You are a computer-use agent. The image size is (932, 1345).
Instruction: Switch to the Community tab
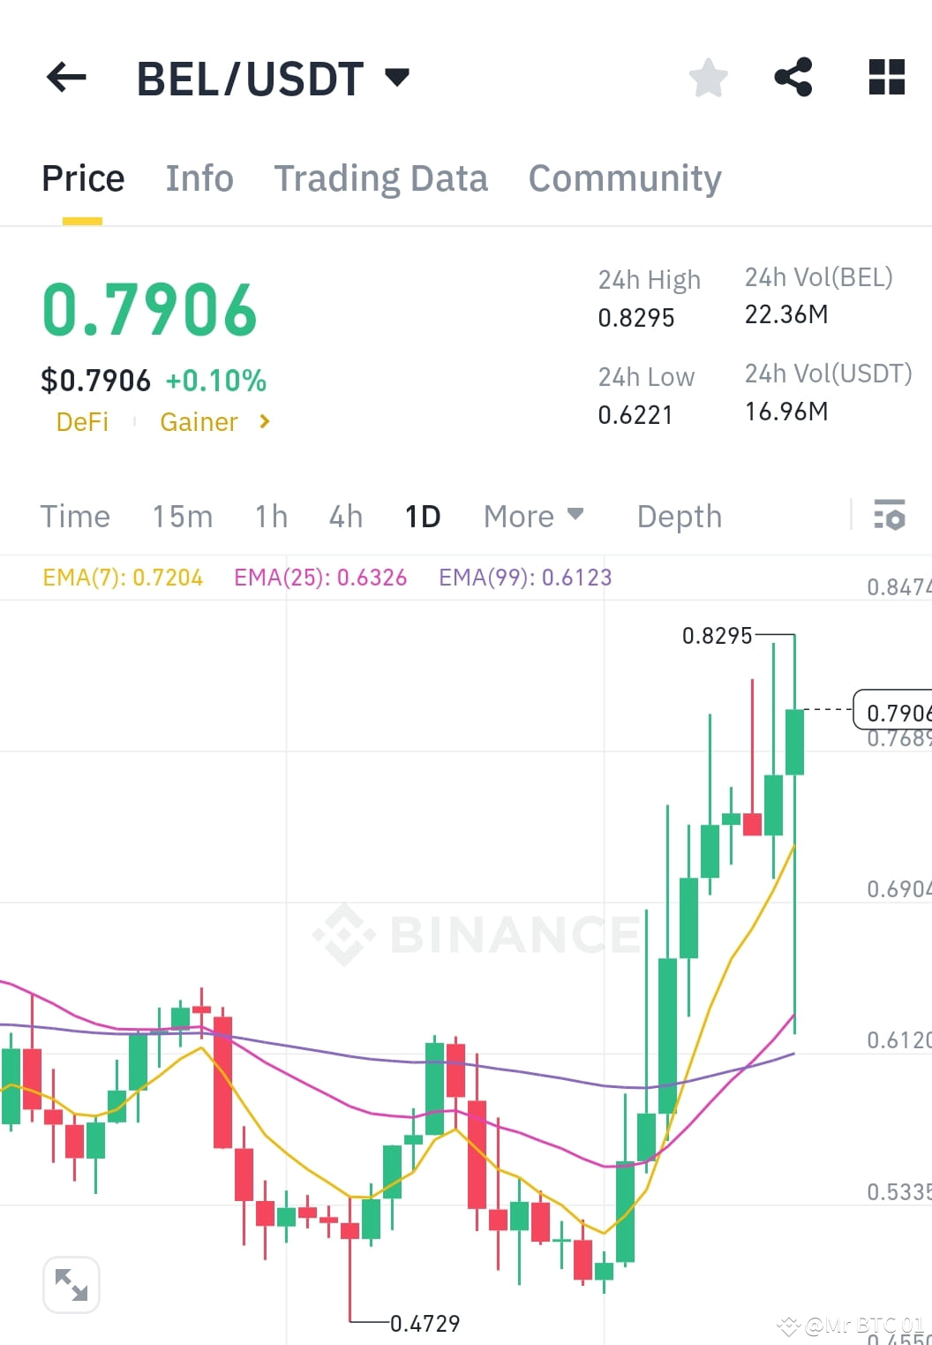click(x=624, y=178)
